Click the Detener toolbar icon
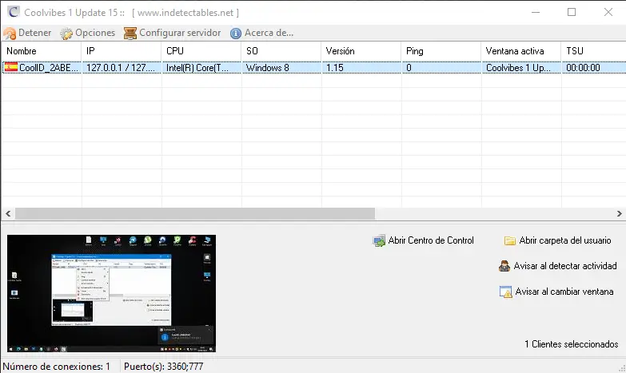Image resolution: width=626 pixels, height=373 pixels. (x=10, y=34)
